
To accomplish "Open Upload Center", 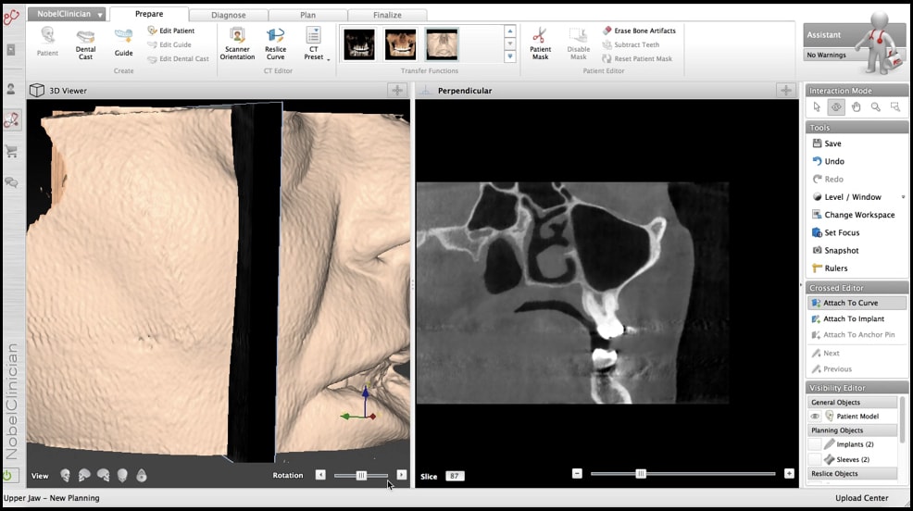I will [x=862, y=498].
